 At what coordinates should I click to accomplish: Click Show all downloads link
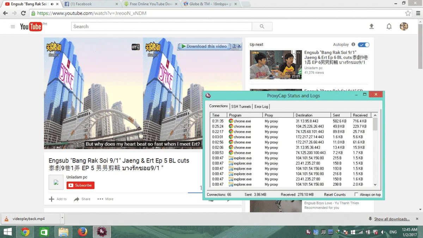[392, 219]
